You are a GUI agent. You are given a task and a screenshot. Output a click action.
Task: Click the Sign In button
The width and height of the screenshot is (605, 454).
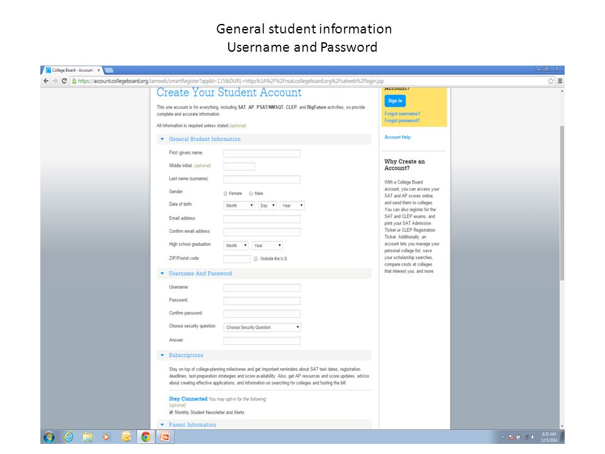(x=395, y=101)
